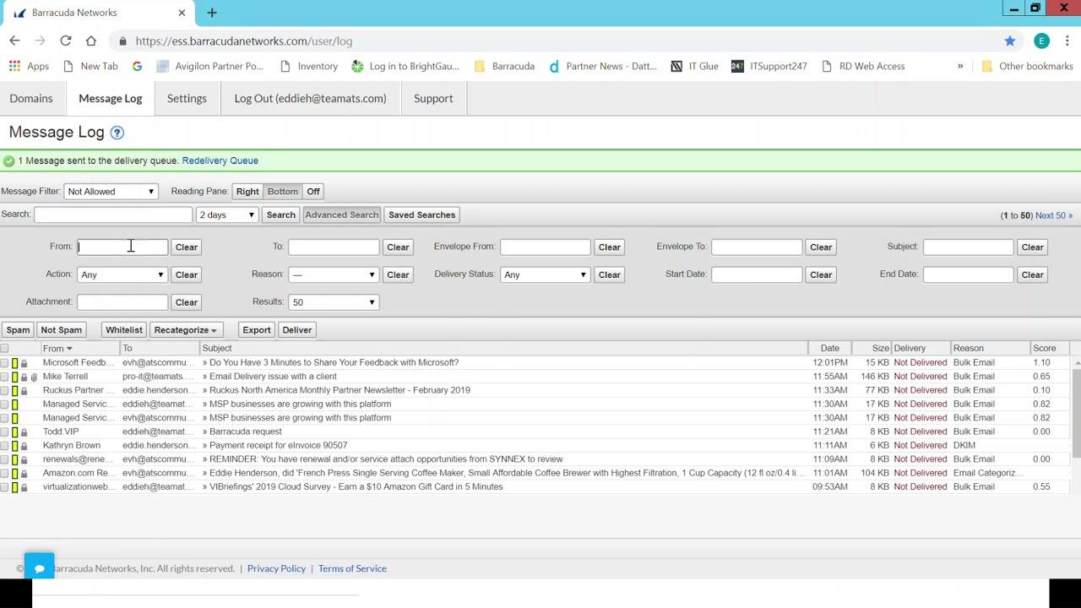
Task: Open the Barracuda bookmarks folder
Action: point(504,66)
